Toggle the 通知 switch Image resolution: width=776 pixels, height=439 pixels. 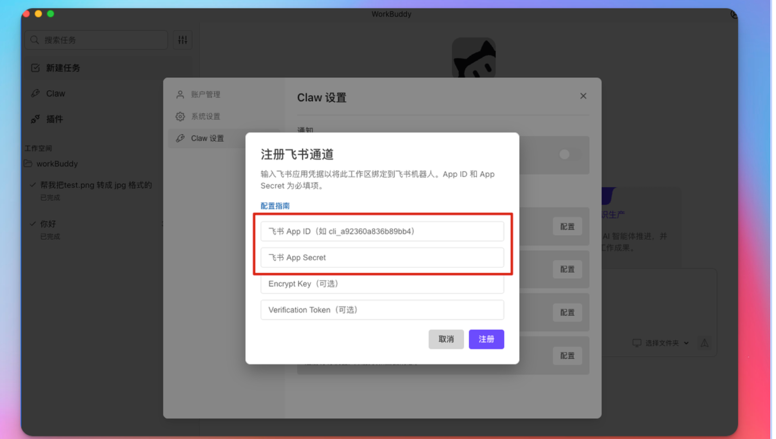click(x=570, y=155)
